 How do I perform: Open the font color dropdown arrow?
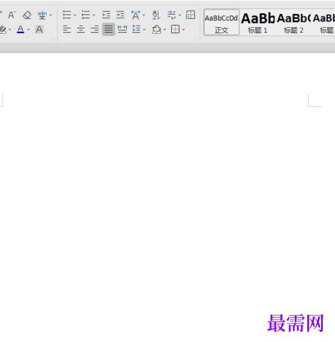(28, 30)
